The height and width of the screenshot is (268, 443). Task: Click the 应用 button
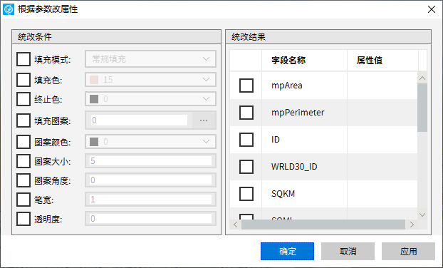click(408, 252)
